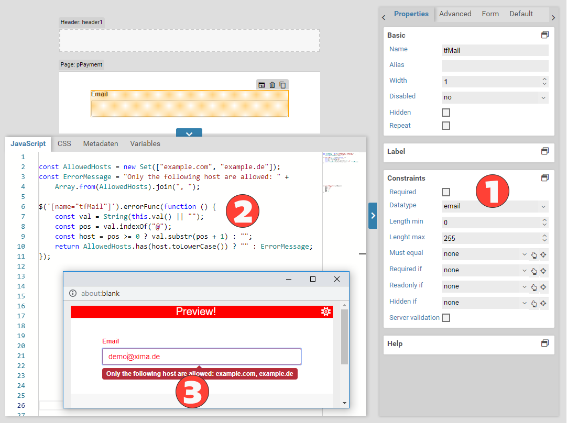Collapse the code panel with the blue down chevron

point(189,133)
